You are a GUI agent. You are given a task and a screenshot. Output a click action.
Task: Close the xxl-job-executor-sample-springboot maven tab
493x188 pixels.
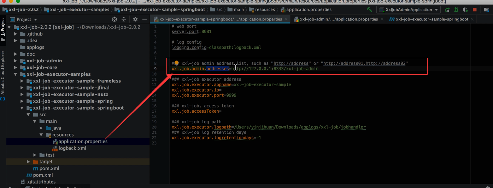473,19
